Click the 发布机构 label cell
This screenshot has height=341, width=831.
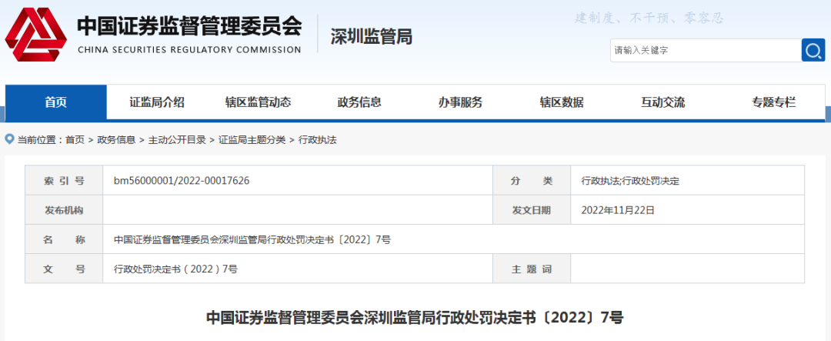[x=64, y=211]
